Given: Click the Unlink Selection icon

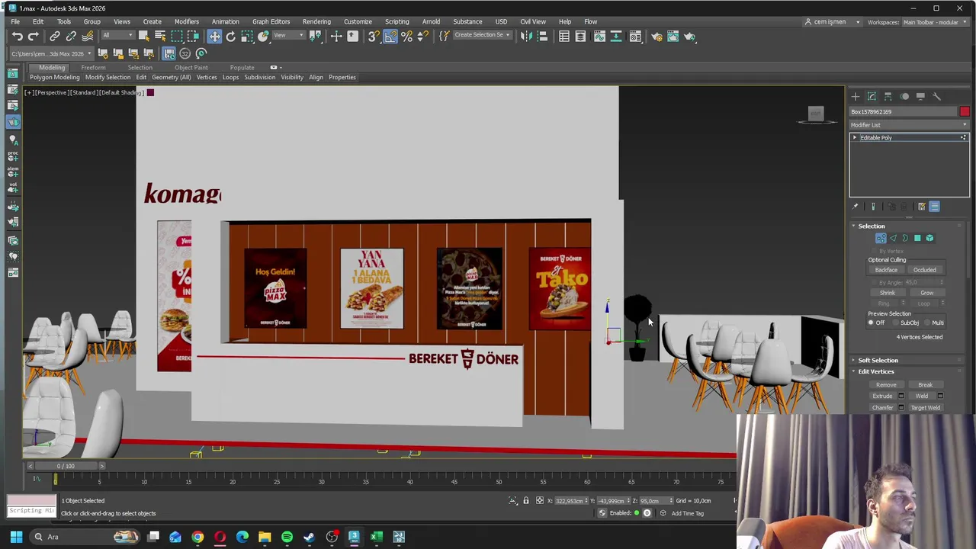Looking at the screenshot, I should [x=71, y=37].
